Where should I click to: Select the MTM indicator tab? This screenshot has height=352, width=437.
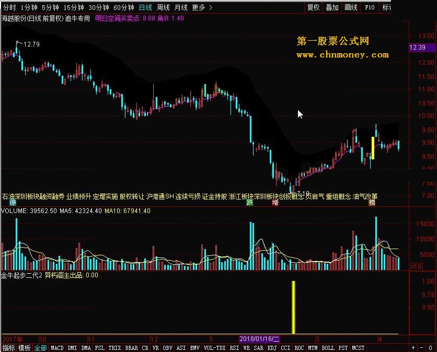pos(313,348)
